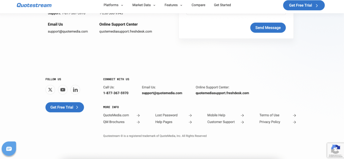Click the arrow next to Help Pages
The height and width of the screenshot is (159, 344).
pyautogui.click(x=190, y=122)
